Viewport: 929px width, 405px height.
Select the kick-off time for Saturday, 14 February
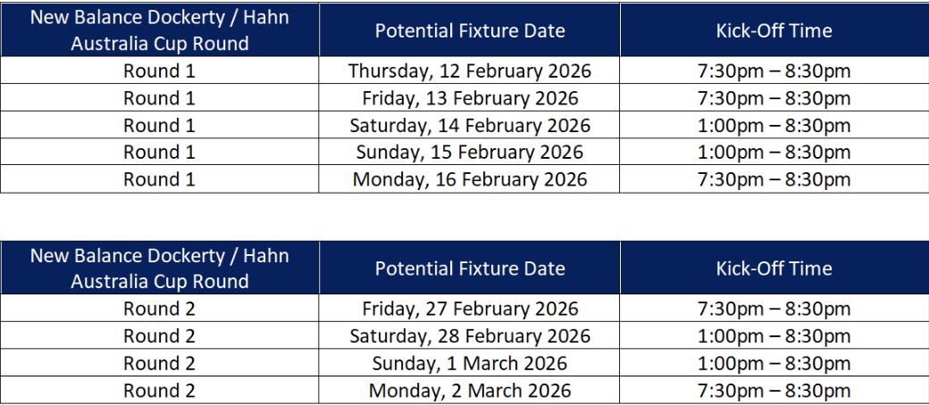pos(774,125)
